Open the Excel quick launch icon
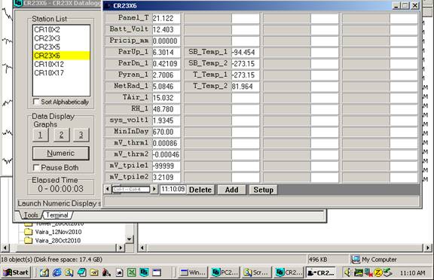The width and height of the screenshot is (434, 280). 131,272
